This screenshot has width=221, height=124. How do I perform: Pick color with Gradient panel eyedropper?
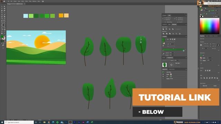pyautogui.click(x=163, y=54)
